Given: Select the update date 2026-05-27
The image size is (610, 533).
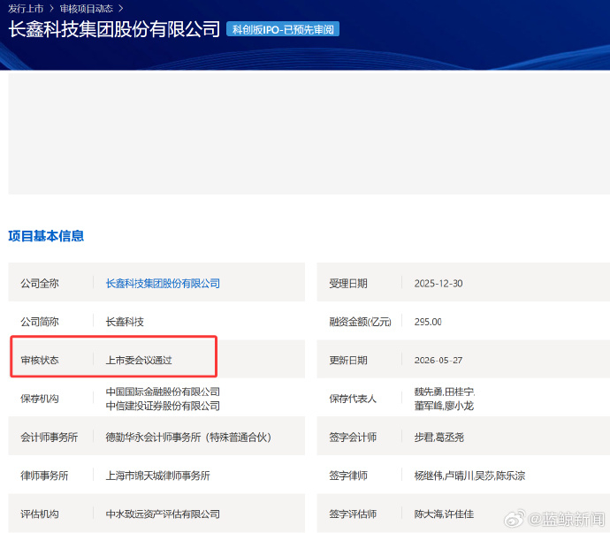Looking at the screenshot, I should tap(438, 361).
